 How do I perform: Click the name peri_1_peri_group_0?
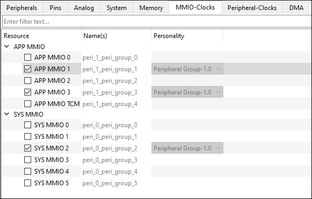[110, 58]
